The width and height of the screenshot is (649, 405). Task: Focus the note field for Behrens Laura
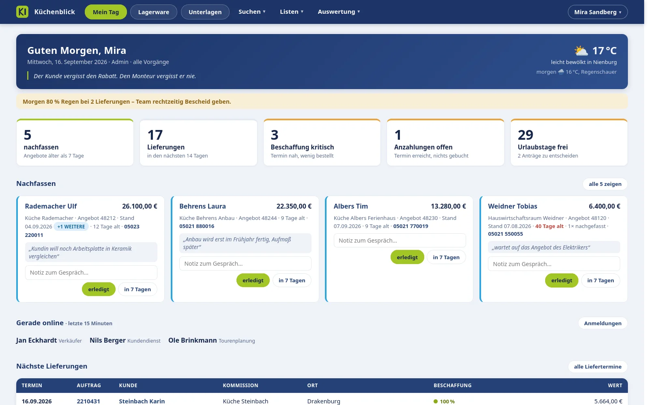pos(245,264)
